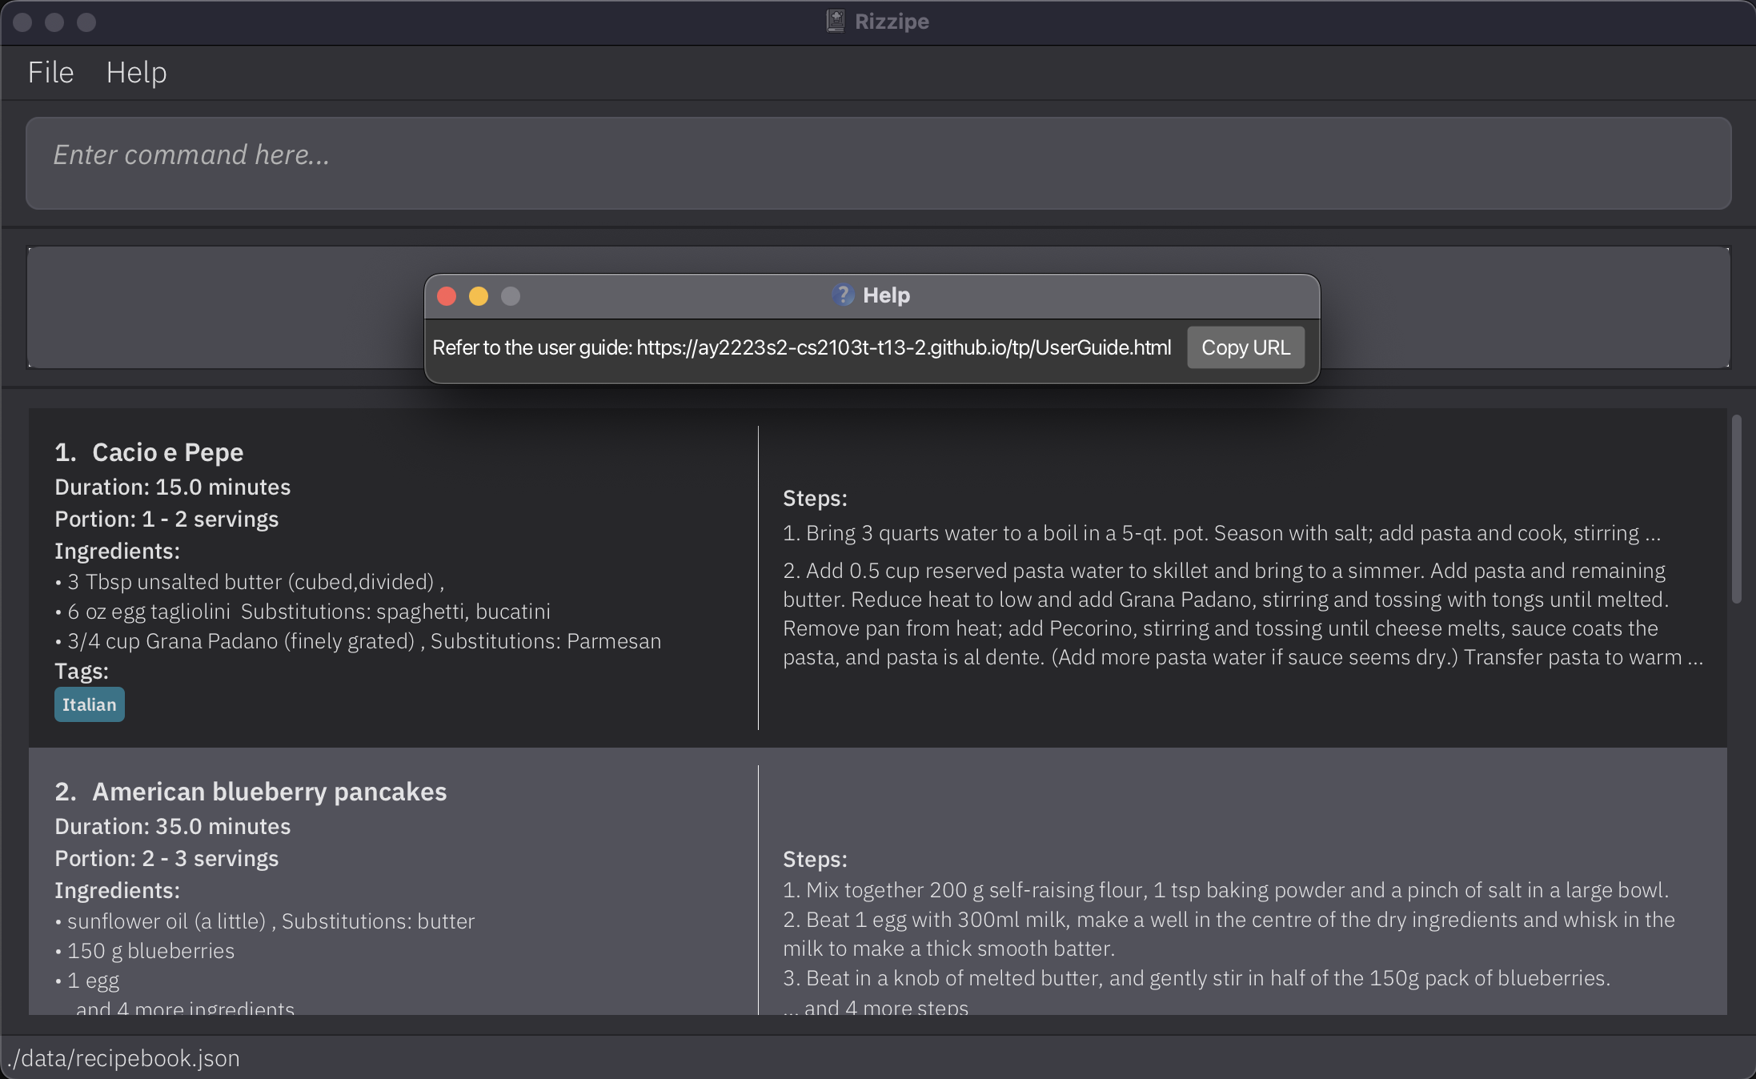Click the Copy URL button

[1247, 347]
